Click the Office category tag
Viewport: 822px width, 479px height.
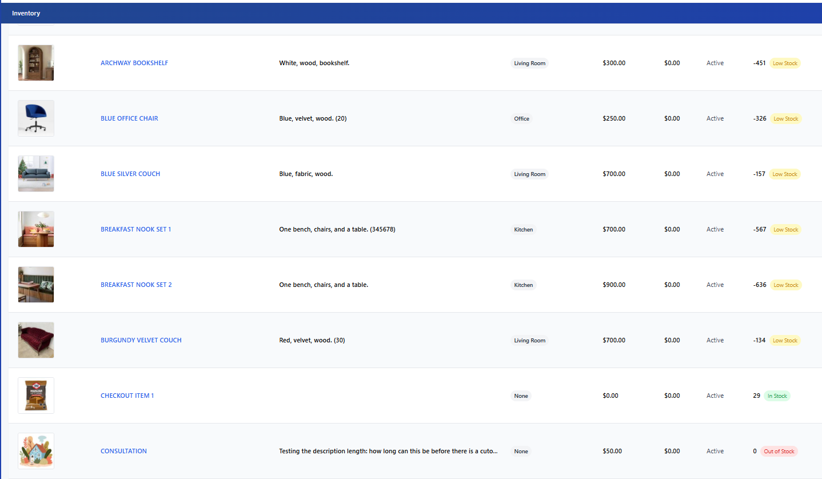(522, 119)
